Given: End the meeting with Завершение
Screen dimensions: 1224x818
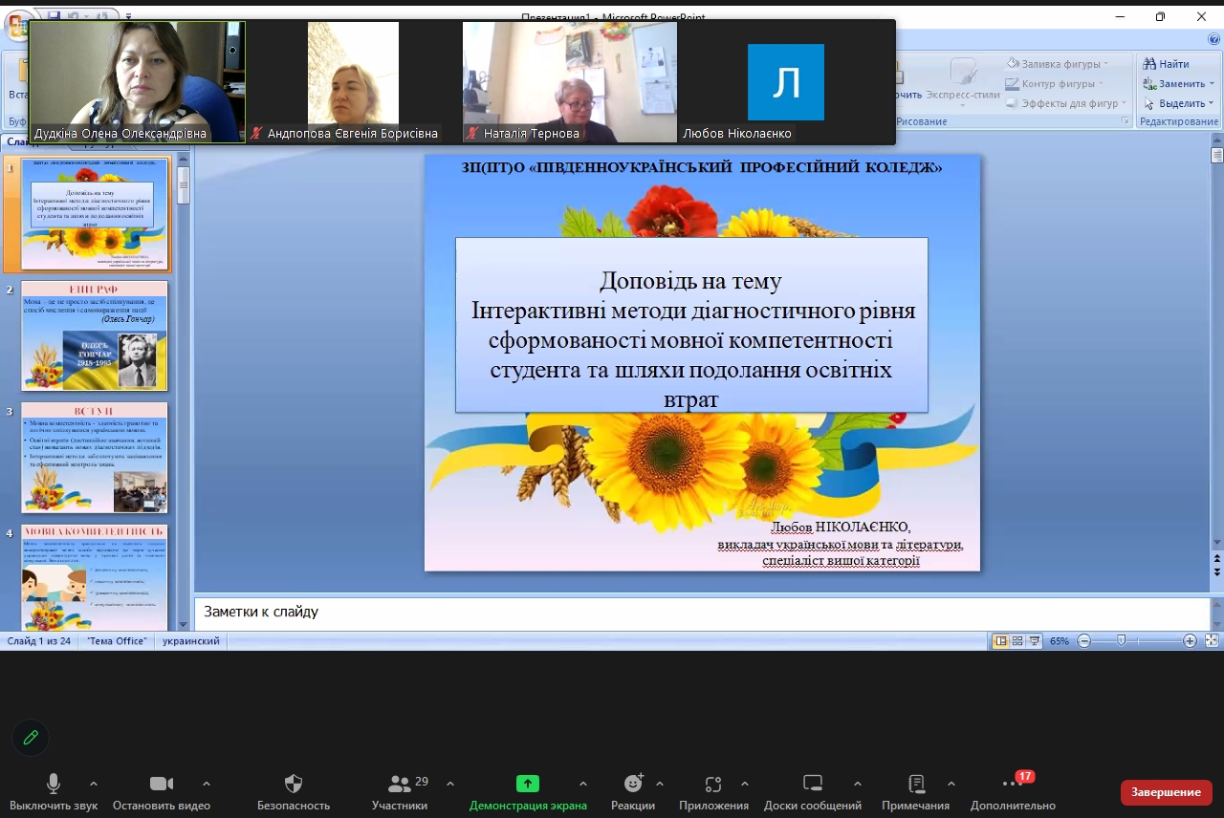Looking at the screenshot, I should tap(1167, 792).
